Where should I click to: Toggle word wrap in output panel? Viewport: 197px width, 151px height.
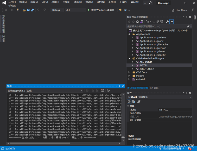tap(108, 91)
